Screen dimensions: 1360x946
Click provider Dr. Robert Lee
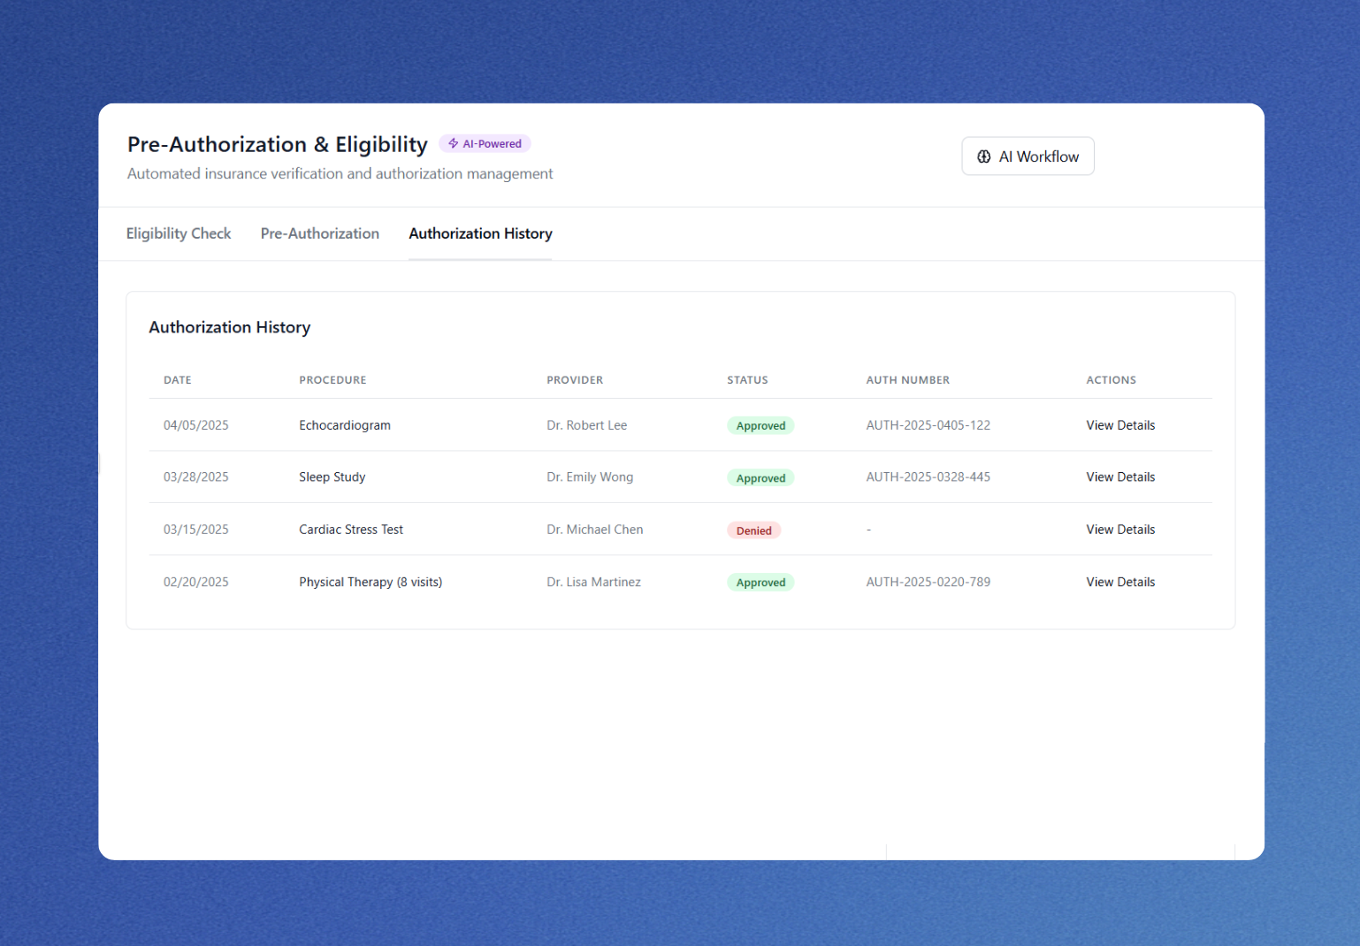coord(586,425)
